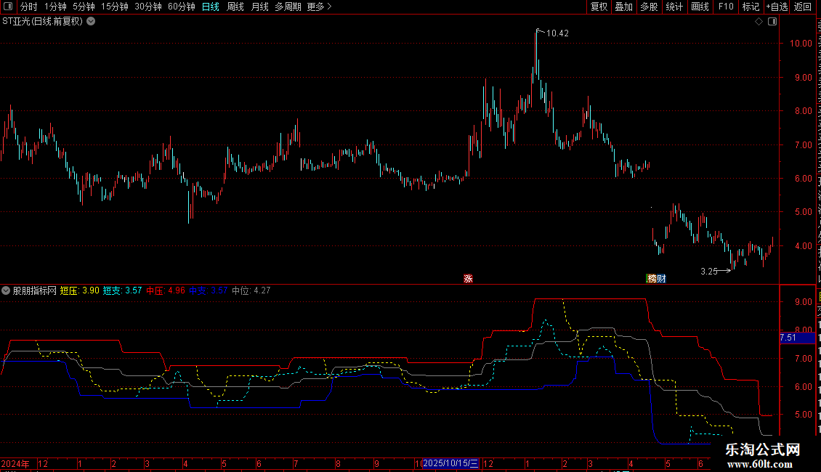Click the 张 event marker icon
The width and height of the screenshot is (821, 472).
pyautogui.click(x=468, y=278)
